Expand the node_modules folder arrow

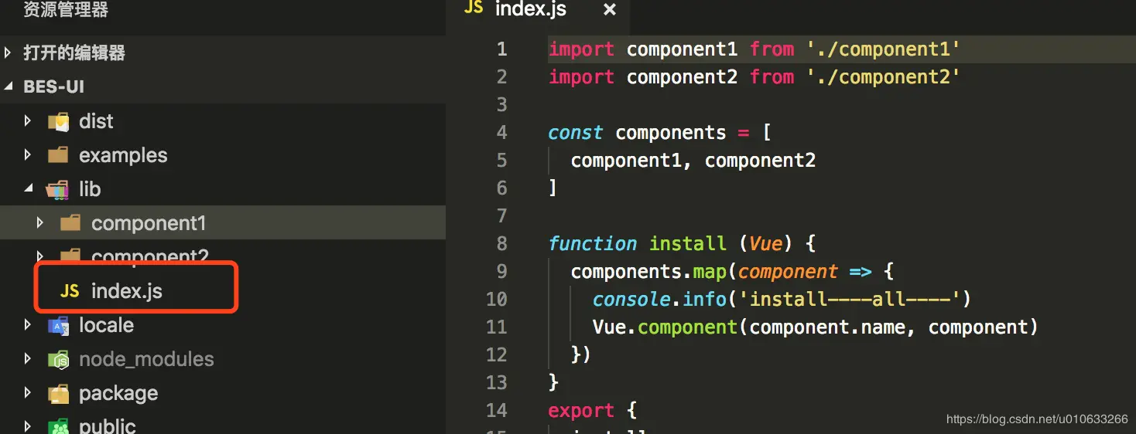pos(28,359)
